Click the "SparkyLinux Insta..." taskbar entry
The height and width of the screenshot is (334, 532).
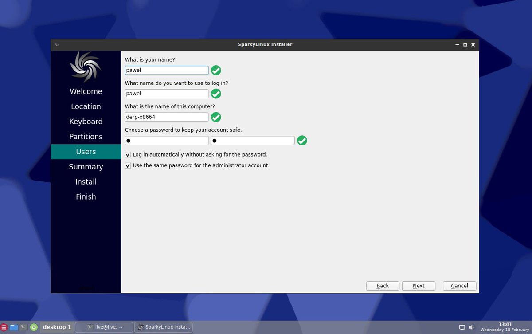tap(163, 327)
